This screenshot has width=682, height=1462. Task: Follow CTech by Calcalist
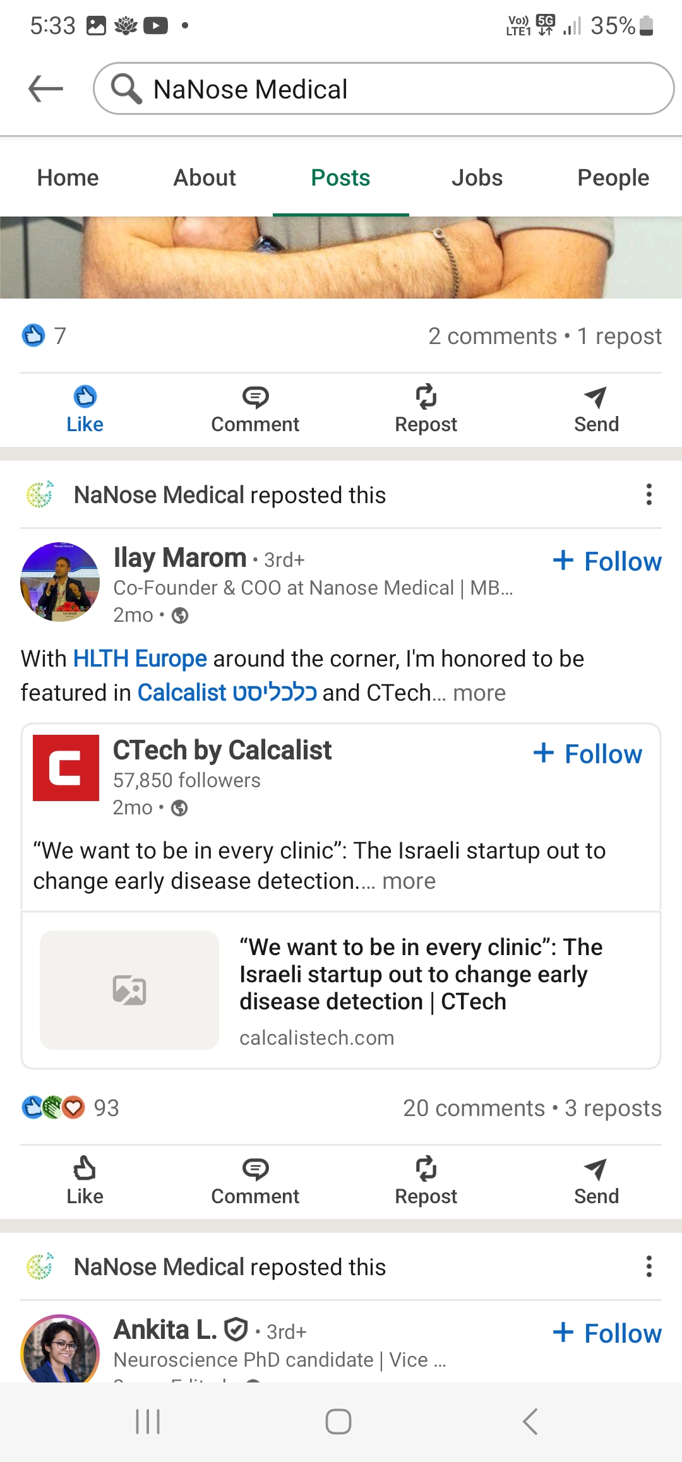[588, 754]
